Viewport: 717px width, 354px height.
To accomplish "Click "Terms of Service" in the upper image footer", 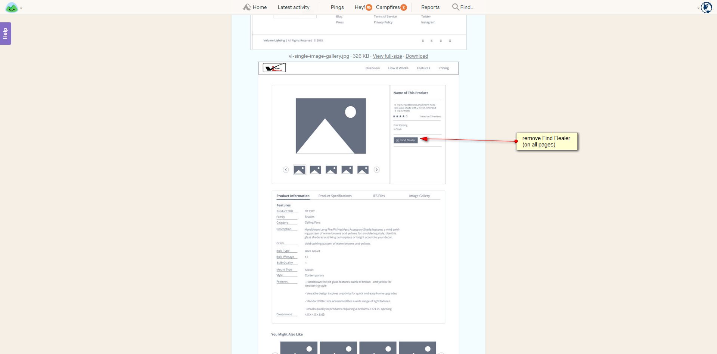I will [x=385, y=17].
